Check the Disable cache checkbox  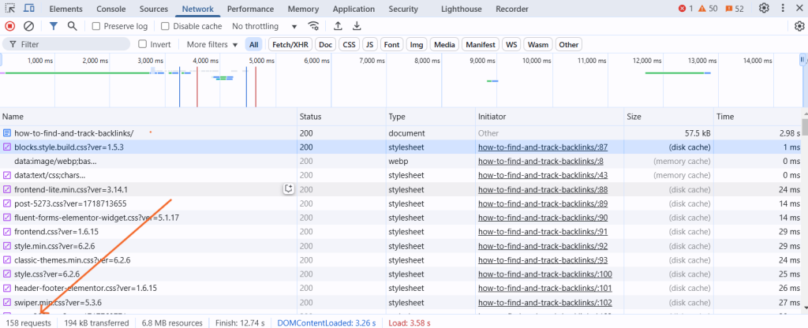coord(166,26)
